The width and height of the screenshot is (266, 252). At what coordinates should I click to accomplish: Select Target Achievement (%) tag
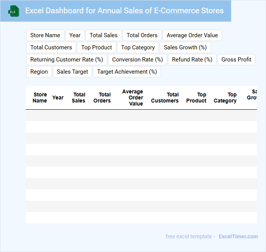pyautogui.click(x=127, y=72)
